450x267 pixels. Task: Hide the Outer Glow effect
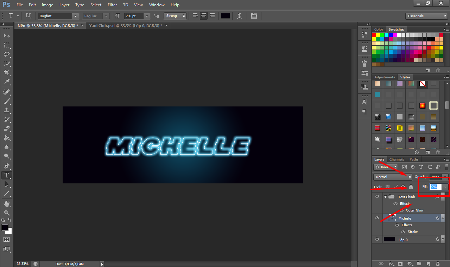tap(402, 210)
